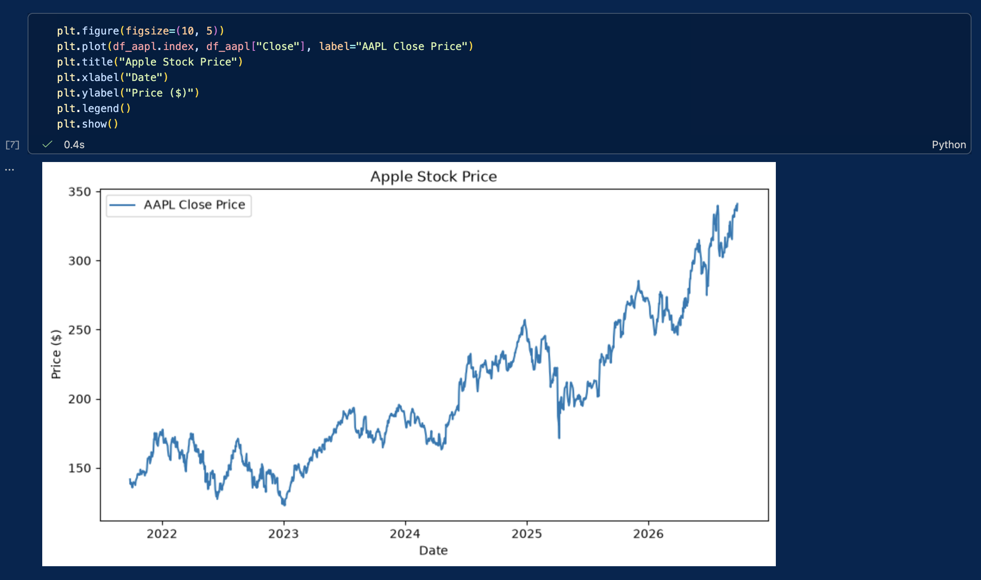Click the 300 y-axis tick label
The image size is (981, 580).
[80, 261]
